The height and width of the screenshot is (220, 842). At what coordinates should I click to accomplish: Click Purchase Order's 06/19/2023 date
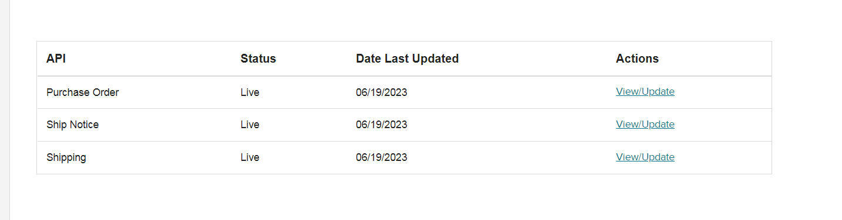[381, 92]
